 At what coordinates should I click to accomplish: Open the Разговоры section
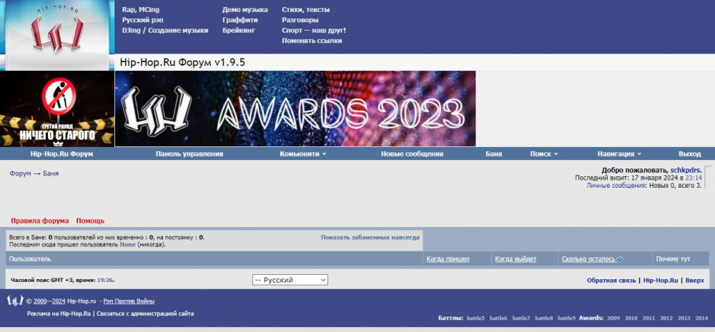click(300, 20)
